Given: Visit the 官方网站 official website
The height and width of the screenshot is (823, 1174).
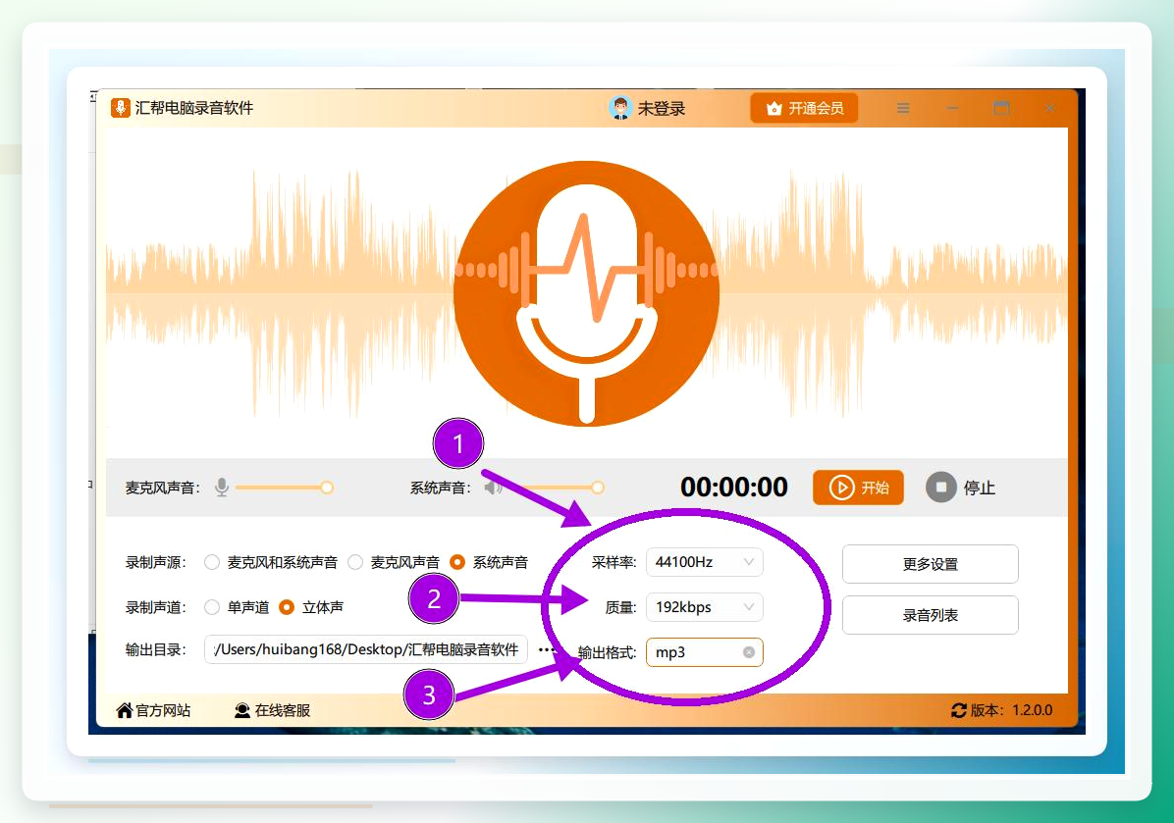Looking at the screenshot, I should click(153, 710).
